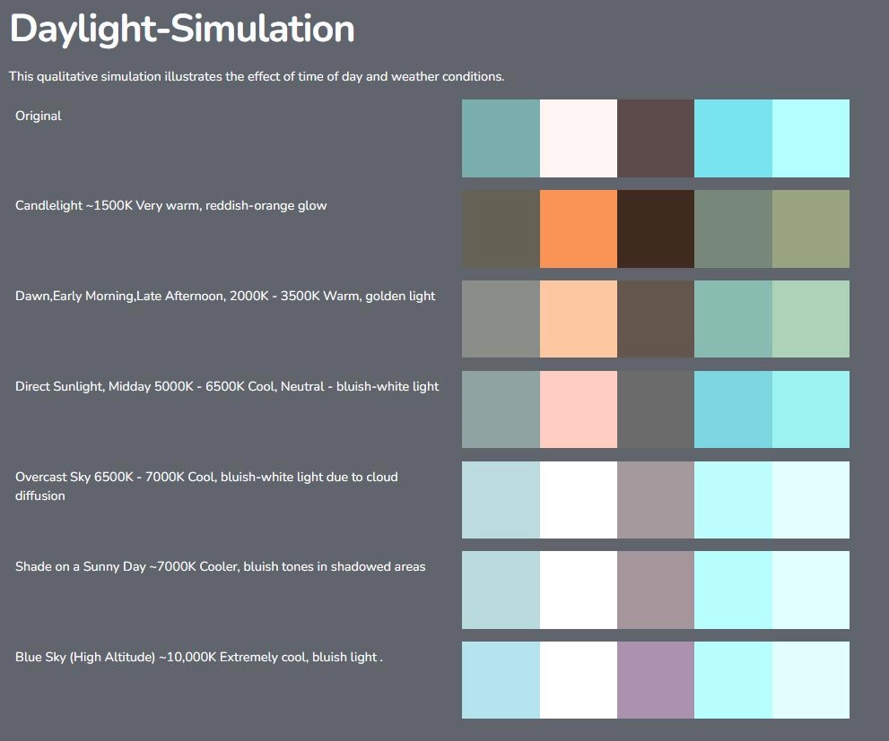The image size is (889, 741).
Task: Click the mauve-gray swatch in the Shade row
Action: click(x=656, y=590)
